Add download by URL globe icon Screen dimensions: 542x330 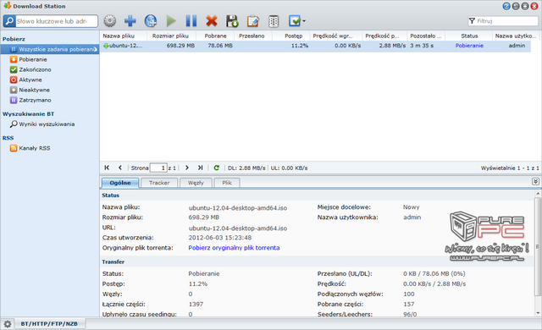151,21
